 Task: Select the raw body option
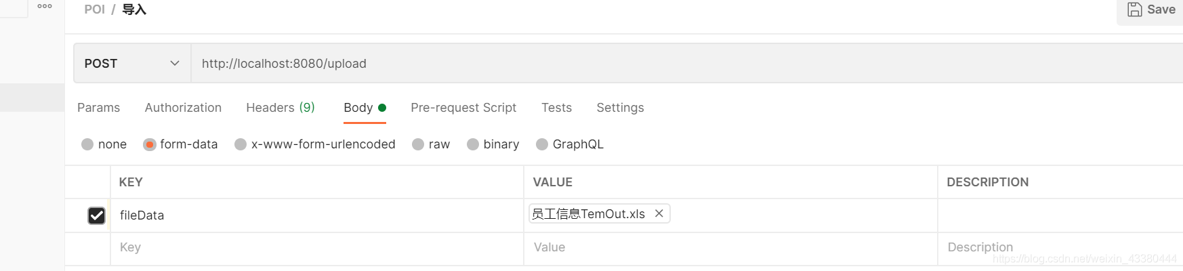pos(418,144)
